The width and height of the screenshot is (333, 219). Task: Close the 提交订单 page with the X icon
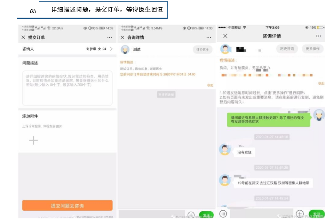point(23,38)
